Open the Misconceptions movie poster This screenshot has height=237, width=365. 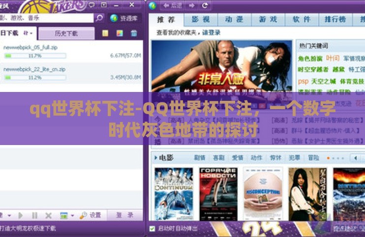click(263, 194)
